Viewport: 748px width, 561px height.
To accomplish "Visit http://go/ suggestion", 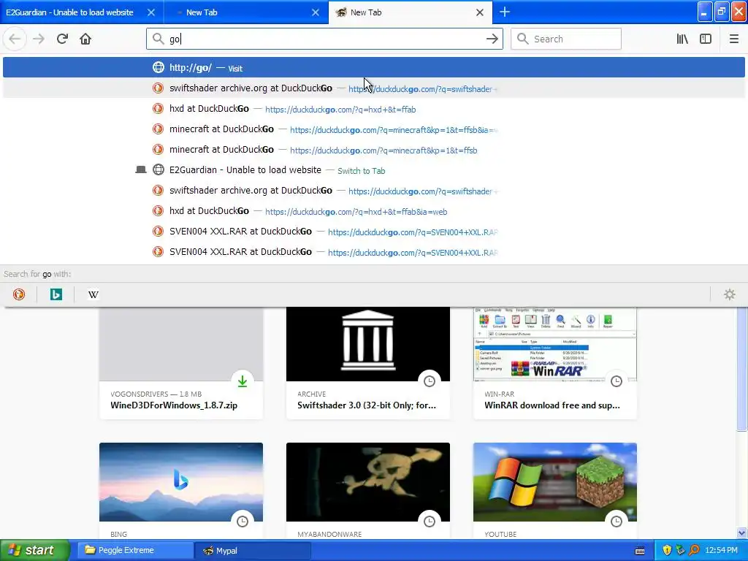I will tap(373, 68).
